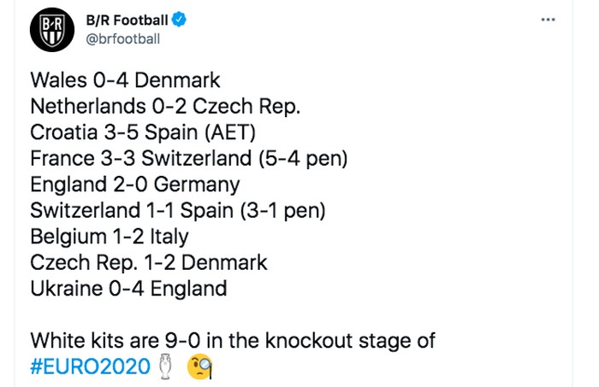
Task: Click the Wales 0-4 Denmark line
Action: [125, 80]
